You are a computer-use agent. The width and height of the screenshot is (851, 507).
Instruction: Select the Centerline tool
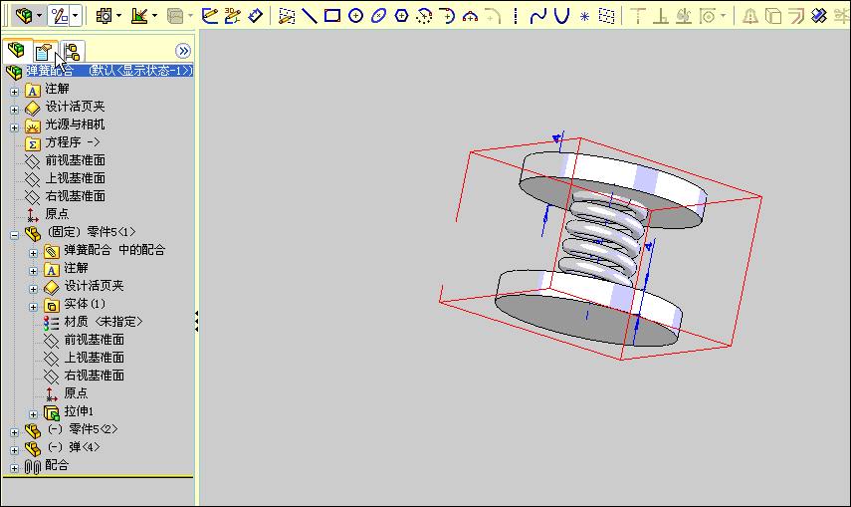[515, 15]
